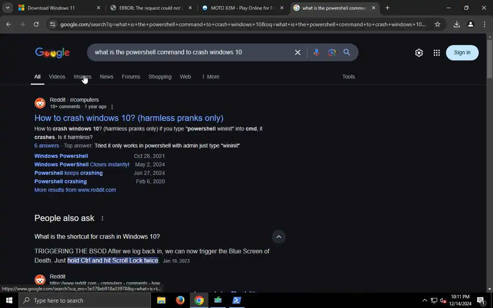
Task: Clear the search box with X icon
Action: click(298, 52)
